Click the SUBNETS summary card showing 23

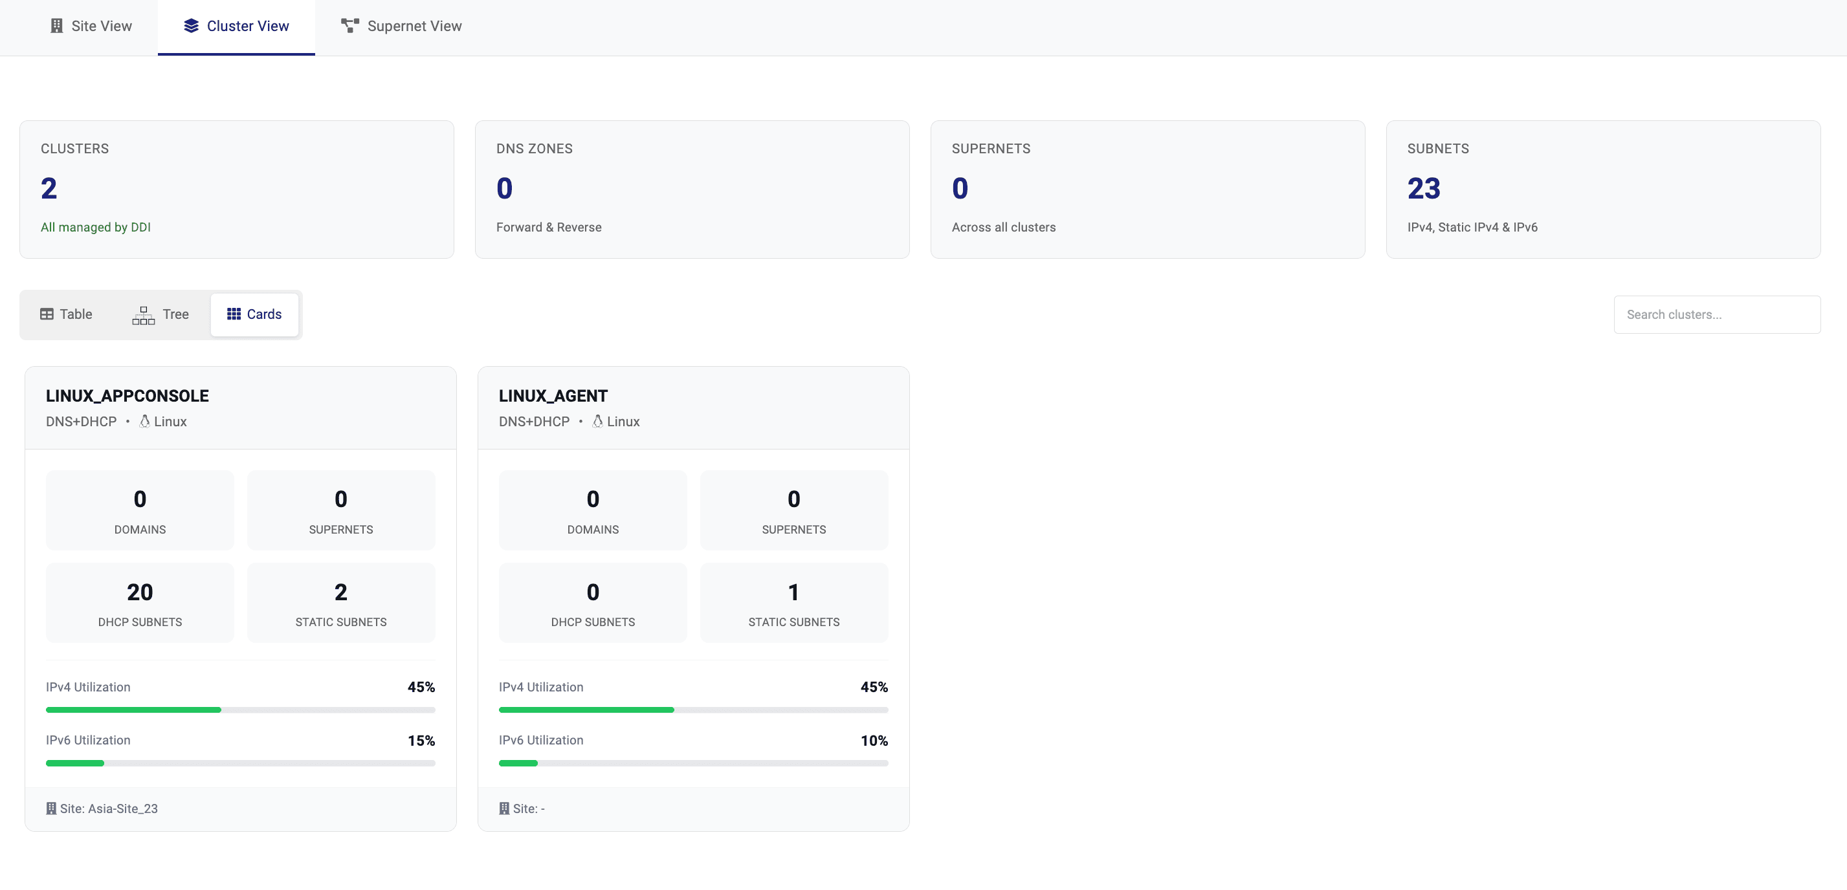[1603, 189]
